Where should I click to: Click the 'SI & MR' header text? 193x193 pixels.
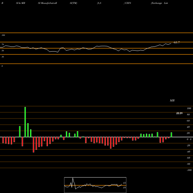click(20, 3)
